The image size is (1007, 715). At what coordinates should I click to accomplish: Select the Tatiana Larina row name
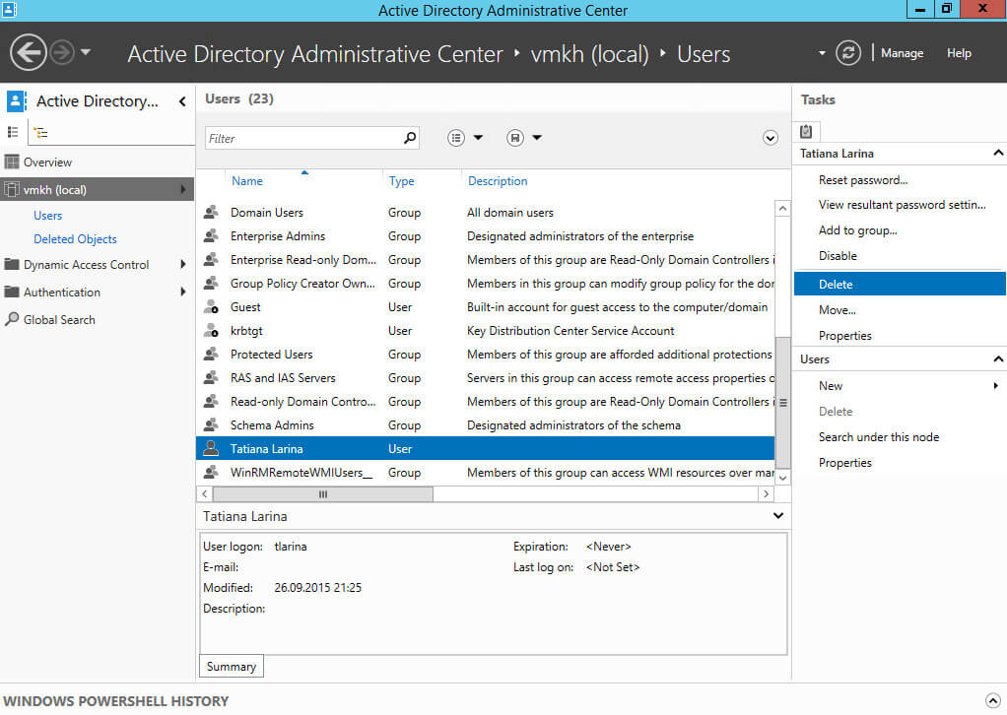tap(266, 449)
